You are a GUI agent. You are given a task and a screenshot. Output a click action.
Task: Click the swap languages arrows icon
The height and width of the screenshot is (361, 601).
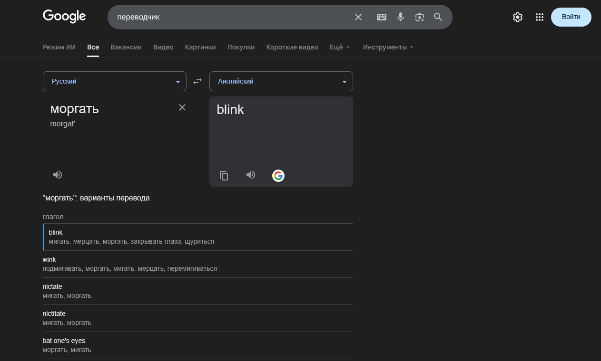[197, 81]
